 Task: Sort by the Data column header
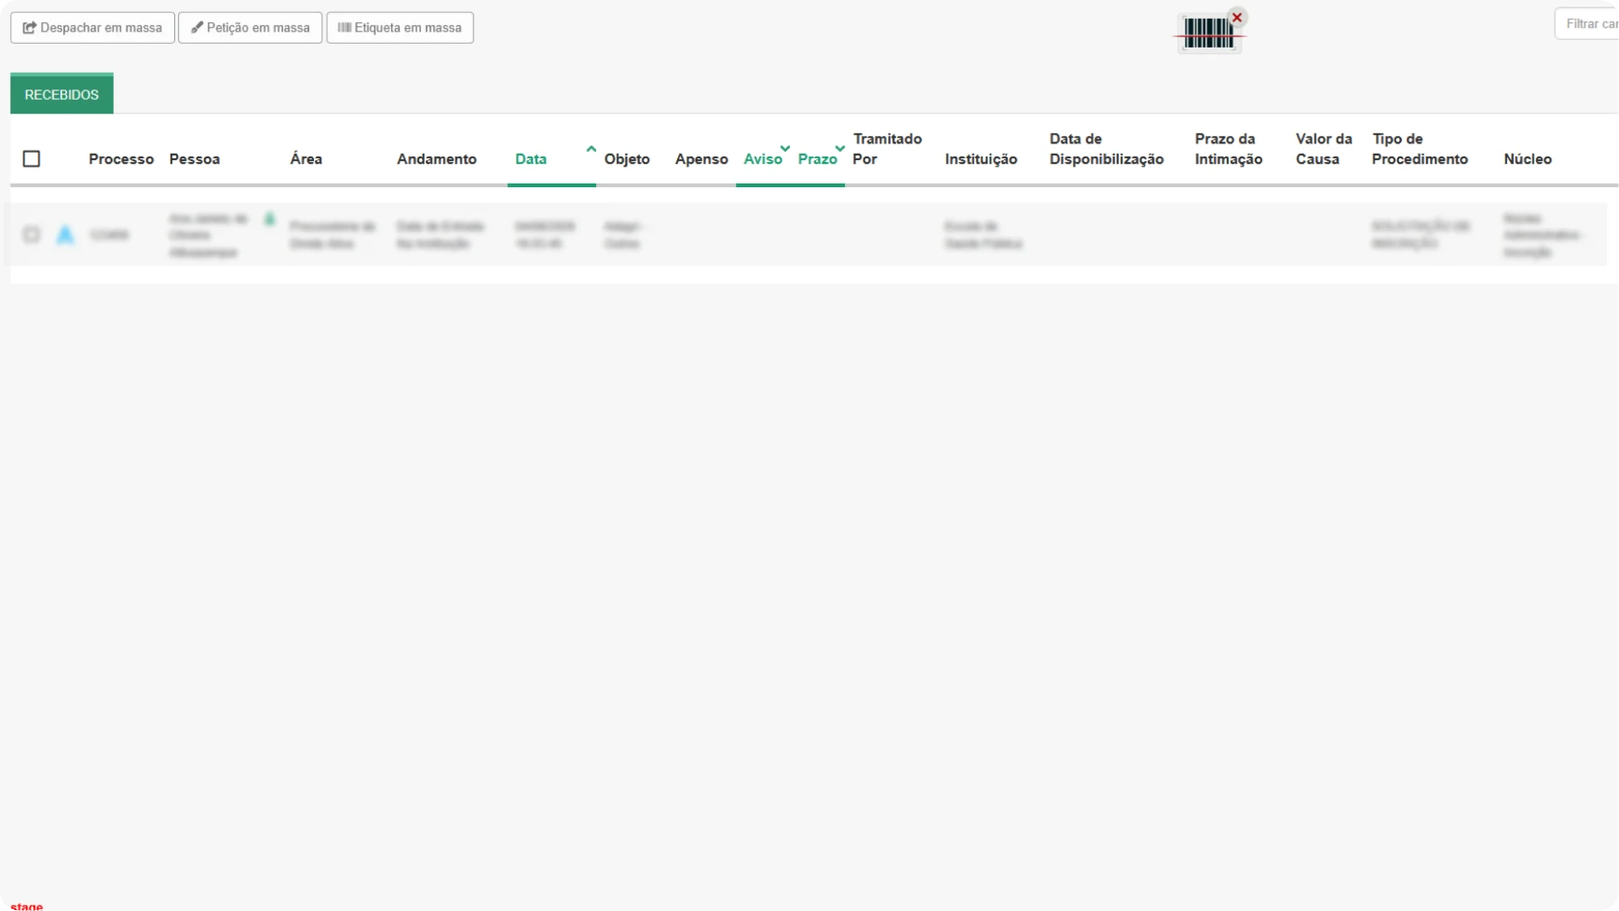[531, 159]
